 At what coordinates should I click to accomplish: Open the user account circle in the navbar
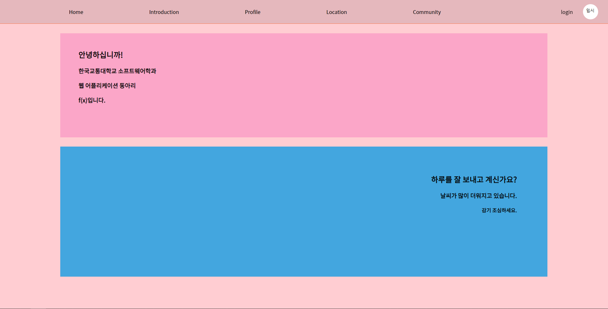click(590, 11)
